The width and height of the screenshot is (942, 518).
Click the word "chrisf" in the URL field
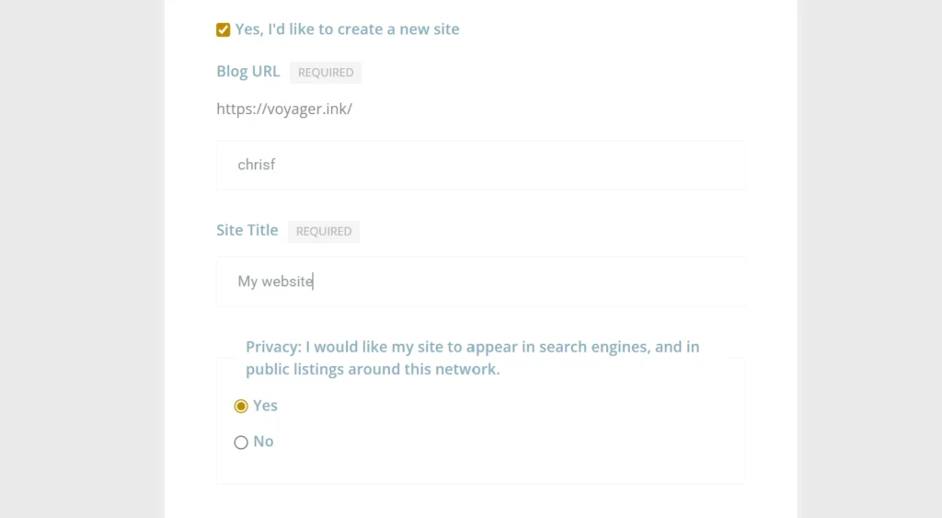point(257,166)
